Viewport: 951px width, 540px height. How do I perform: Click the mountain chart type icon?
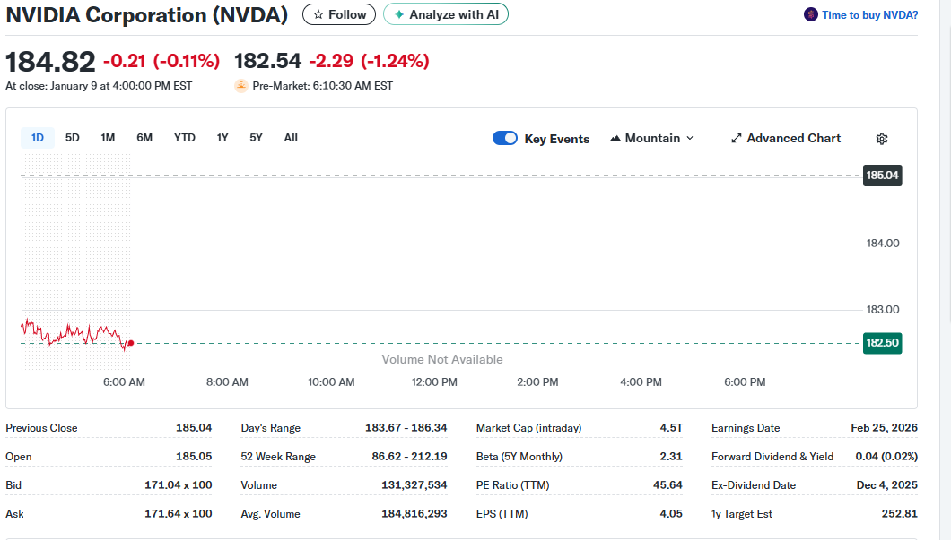click(x=615, y=138)
